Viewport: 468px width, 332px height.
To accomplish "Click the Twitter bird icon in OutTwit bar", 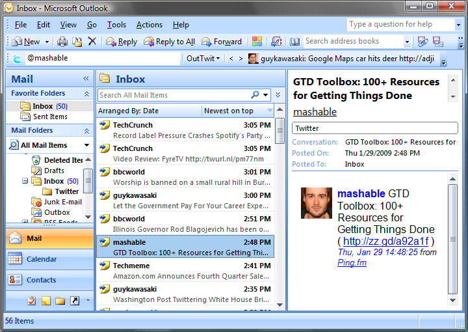I will [x=16, y=59].
